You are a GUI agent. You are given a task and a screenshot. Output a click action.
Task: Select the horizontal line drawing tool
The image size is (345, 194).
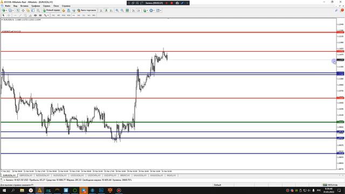point(15,16)
